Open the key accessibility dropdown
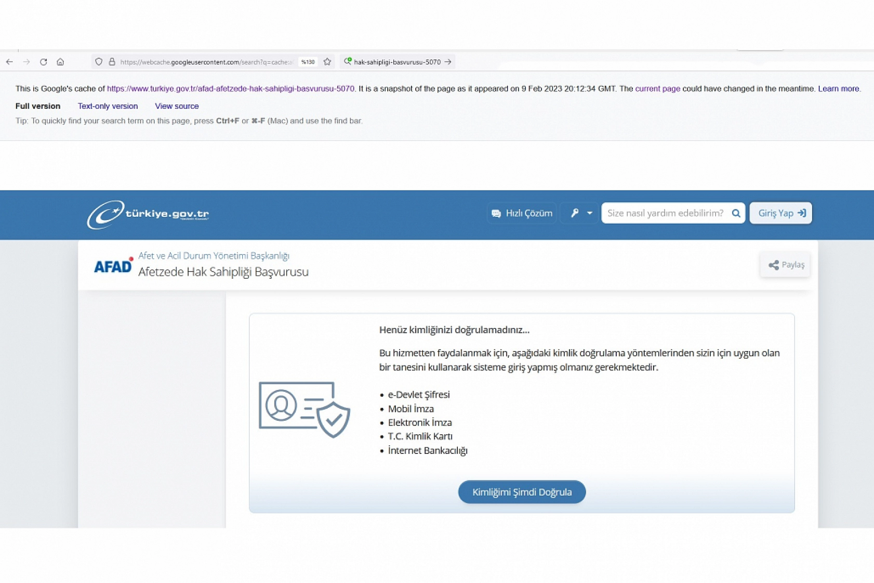The height and width of the screenshot is (583, 874). coord(581,213)
